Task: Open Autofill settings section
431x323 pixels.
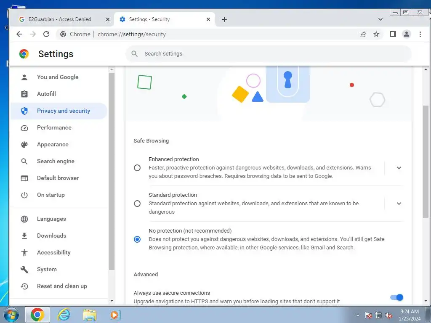Action: (x=59, y=94)
